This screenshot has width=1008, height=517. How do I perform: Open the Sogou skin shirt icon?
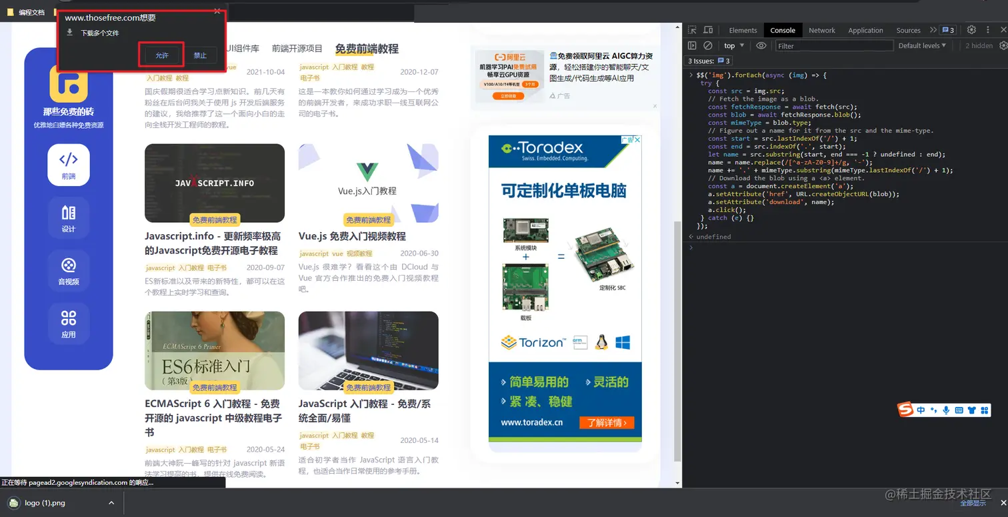[971, 410]
